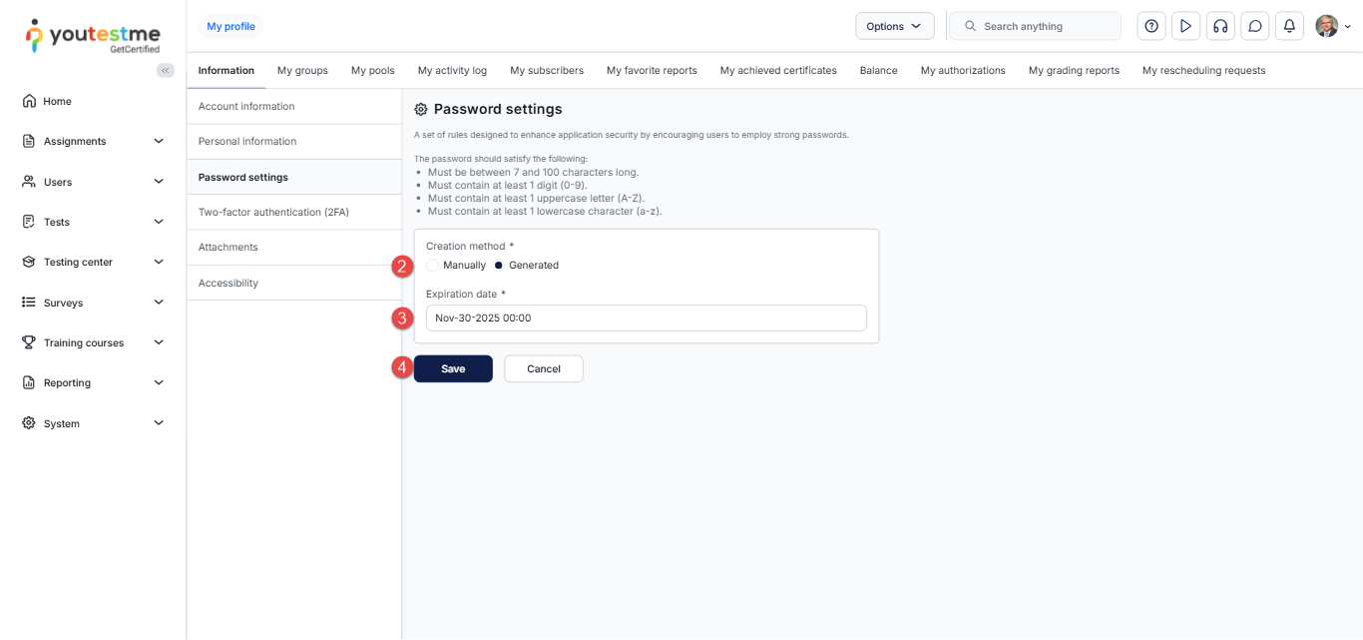Open Two-factor authentication (2FA) settings
This screenshot has width=1363, height=640.
pyautogui.click(x=273, y=212)
